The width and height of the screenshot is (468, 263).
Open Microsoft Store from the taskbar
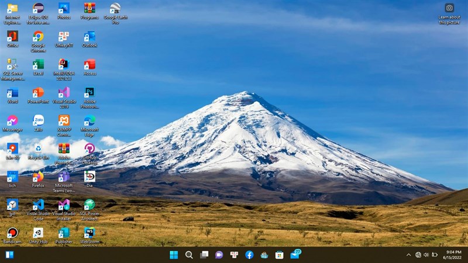coord(280,255)
